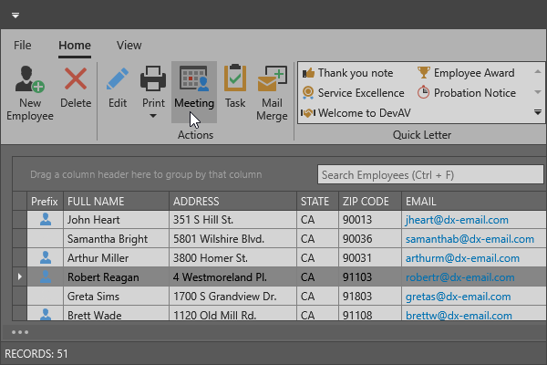Click the Print icon
Image resolution: width=547 pixels, height=365 pixels.
[x=153, y=79]
